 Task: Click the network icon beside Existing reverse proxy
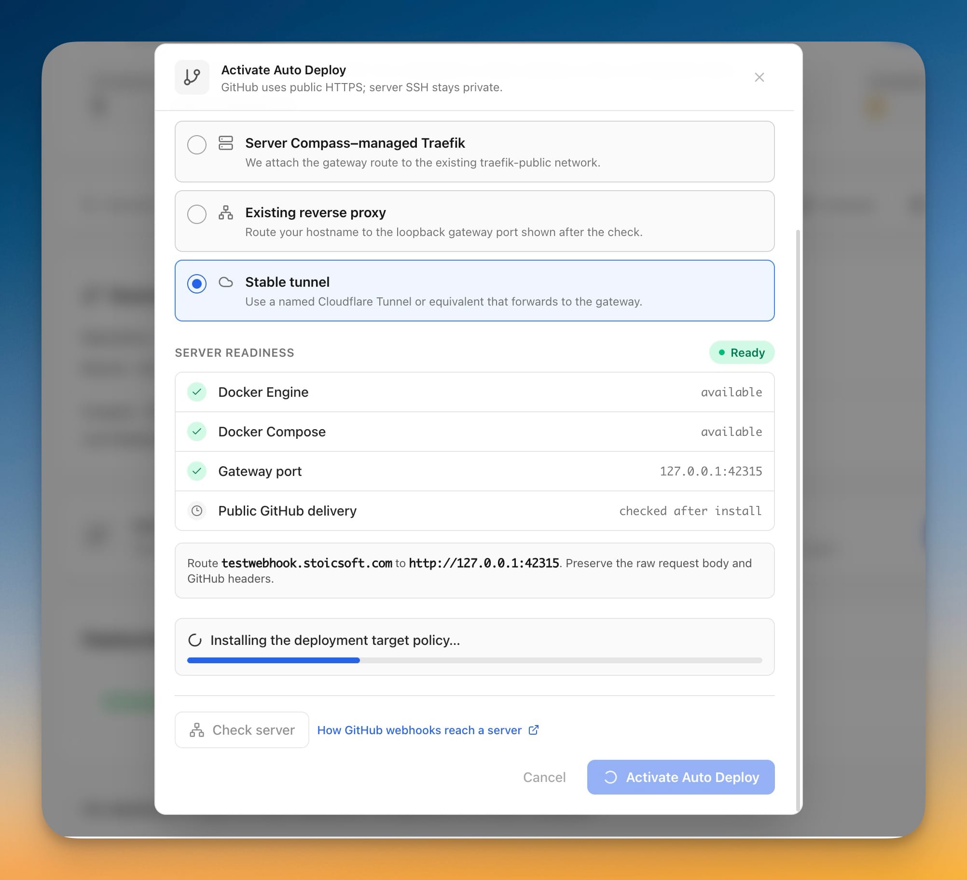[226, 212]
